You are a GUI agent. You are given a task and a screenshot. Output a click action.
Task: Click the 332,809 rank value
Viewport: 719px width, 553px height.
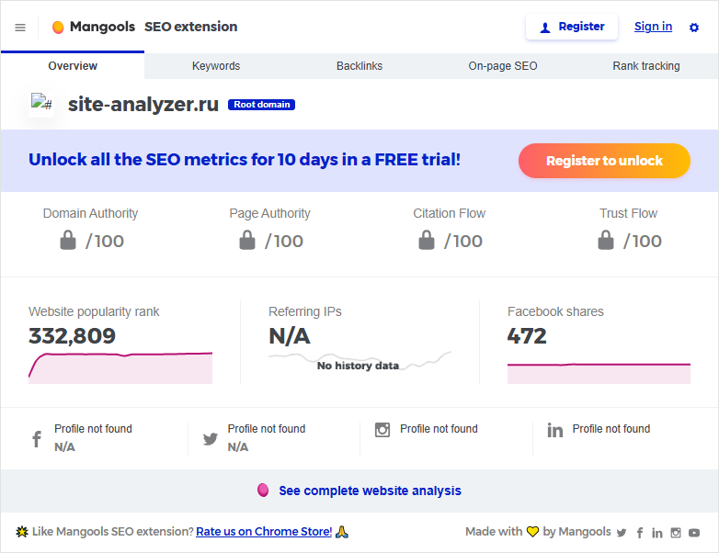pos(72,336)
